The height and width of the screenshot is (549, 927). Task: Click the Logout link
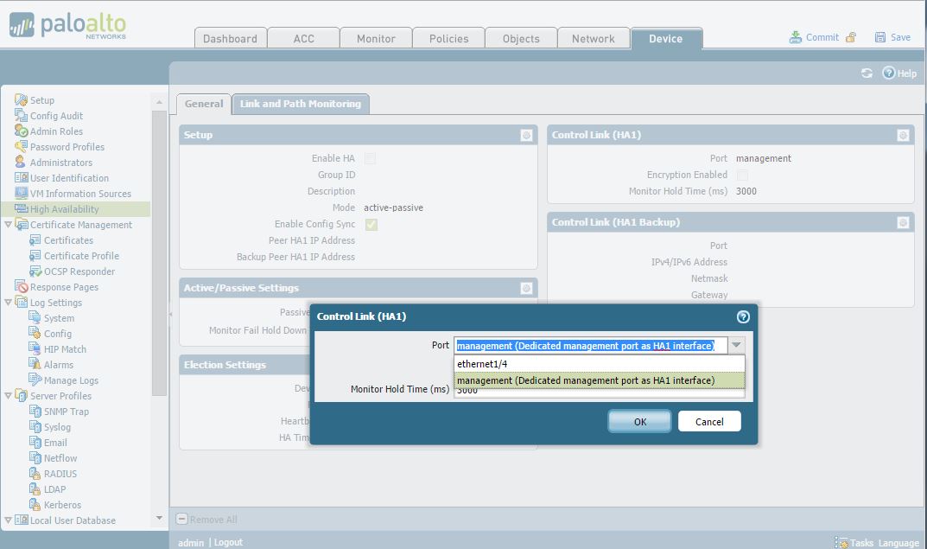pyautogui.click(x=228, y=542)
